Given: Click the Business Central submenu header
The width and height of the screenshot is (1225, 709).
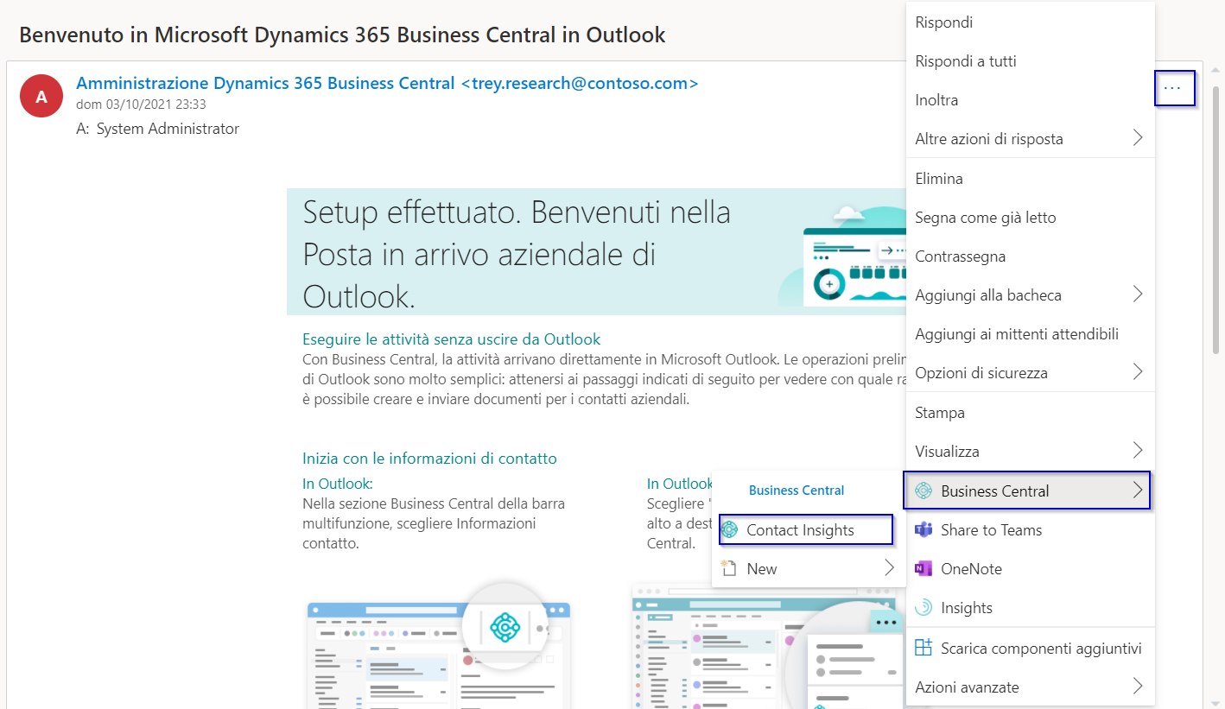Looking at the screenshot, I should tap(797, 490).
